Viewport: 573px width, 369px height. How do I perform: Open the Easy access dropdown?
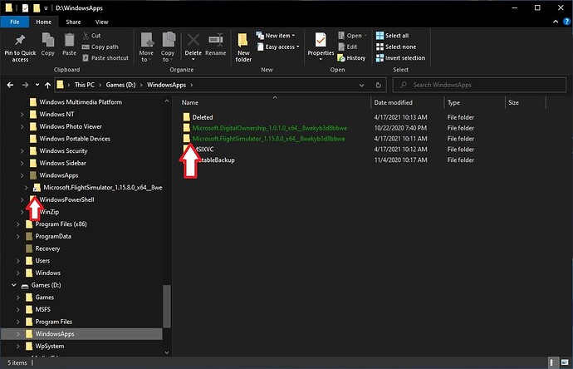tap(278, 47)
